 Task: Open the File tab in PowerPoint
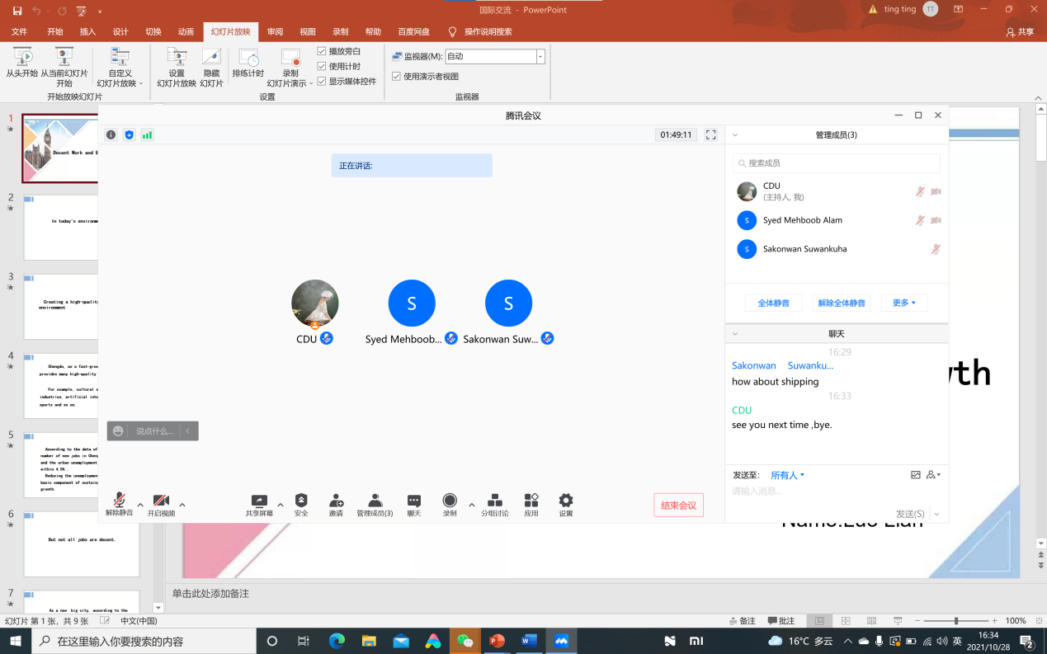[x=19, y=31]
